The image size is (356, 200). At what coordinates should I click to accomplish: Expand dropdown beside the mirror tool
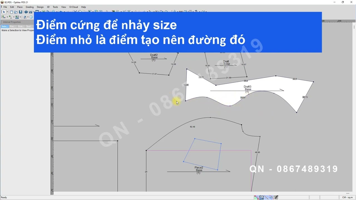pyautogui.click(x=28, y=17)
